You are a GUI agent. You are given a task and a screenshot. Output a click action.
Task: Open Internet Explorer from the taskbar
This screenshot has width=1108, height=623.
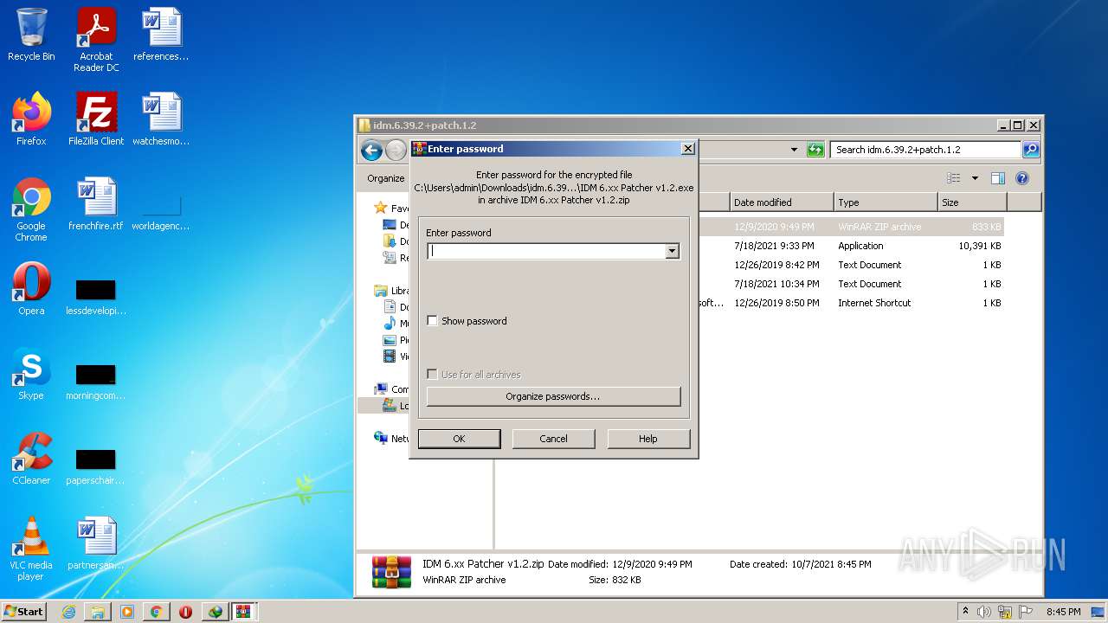68,612
